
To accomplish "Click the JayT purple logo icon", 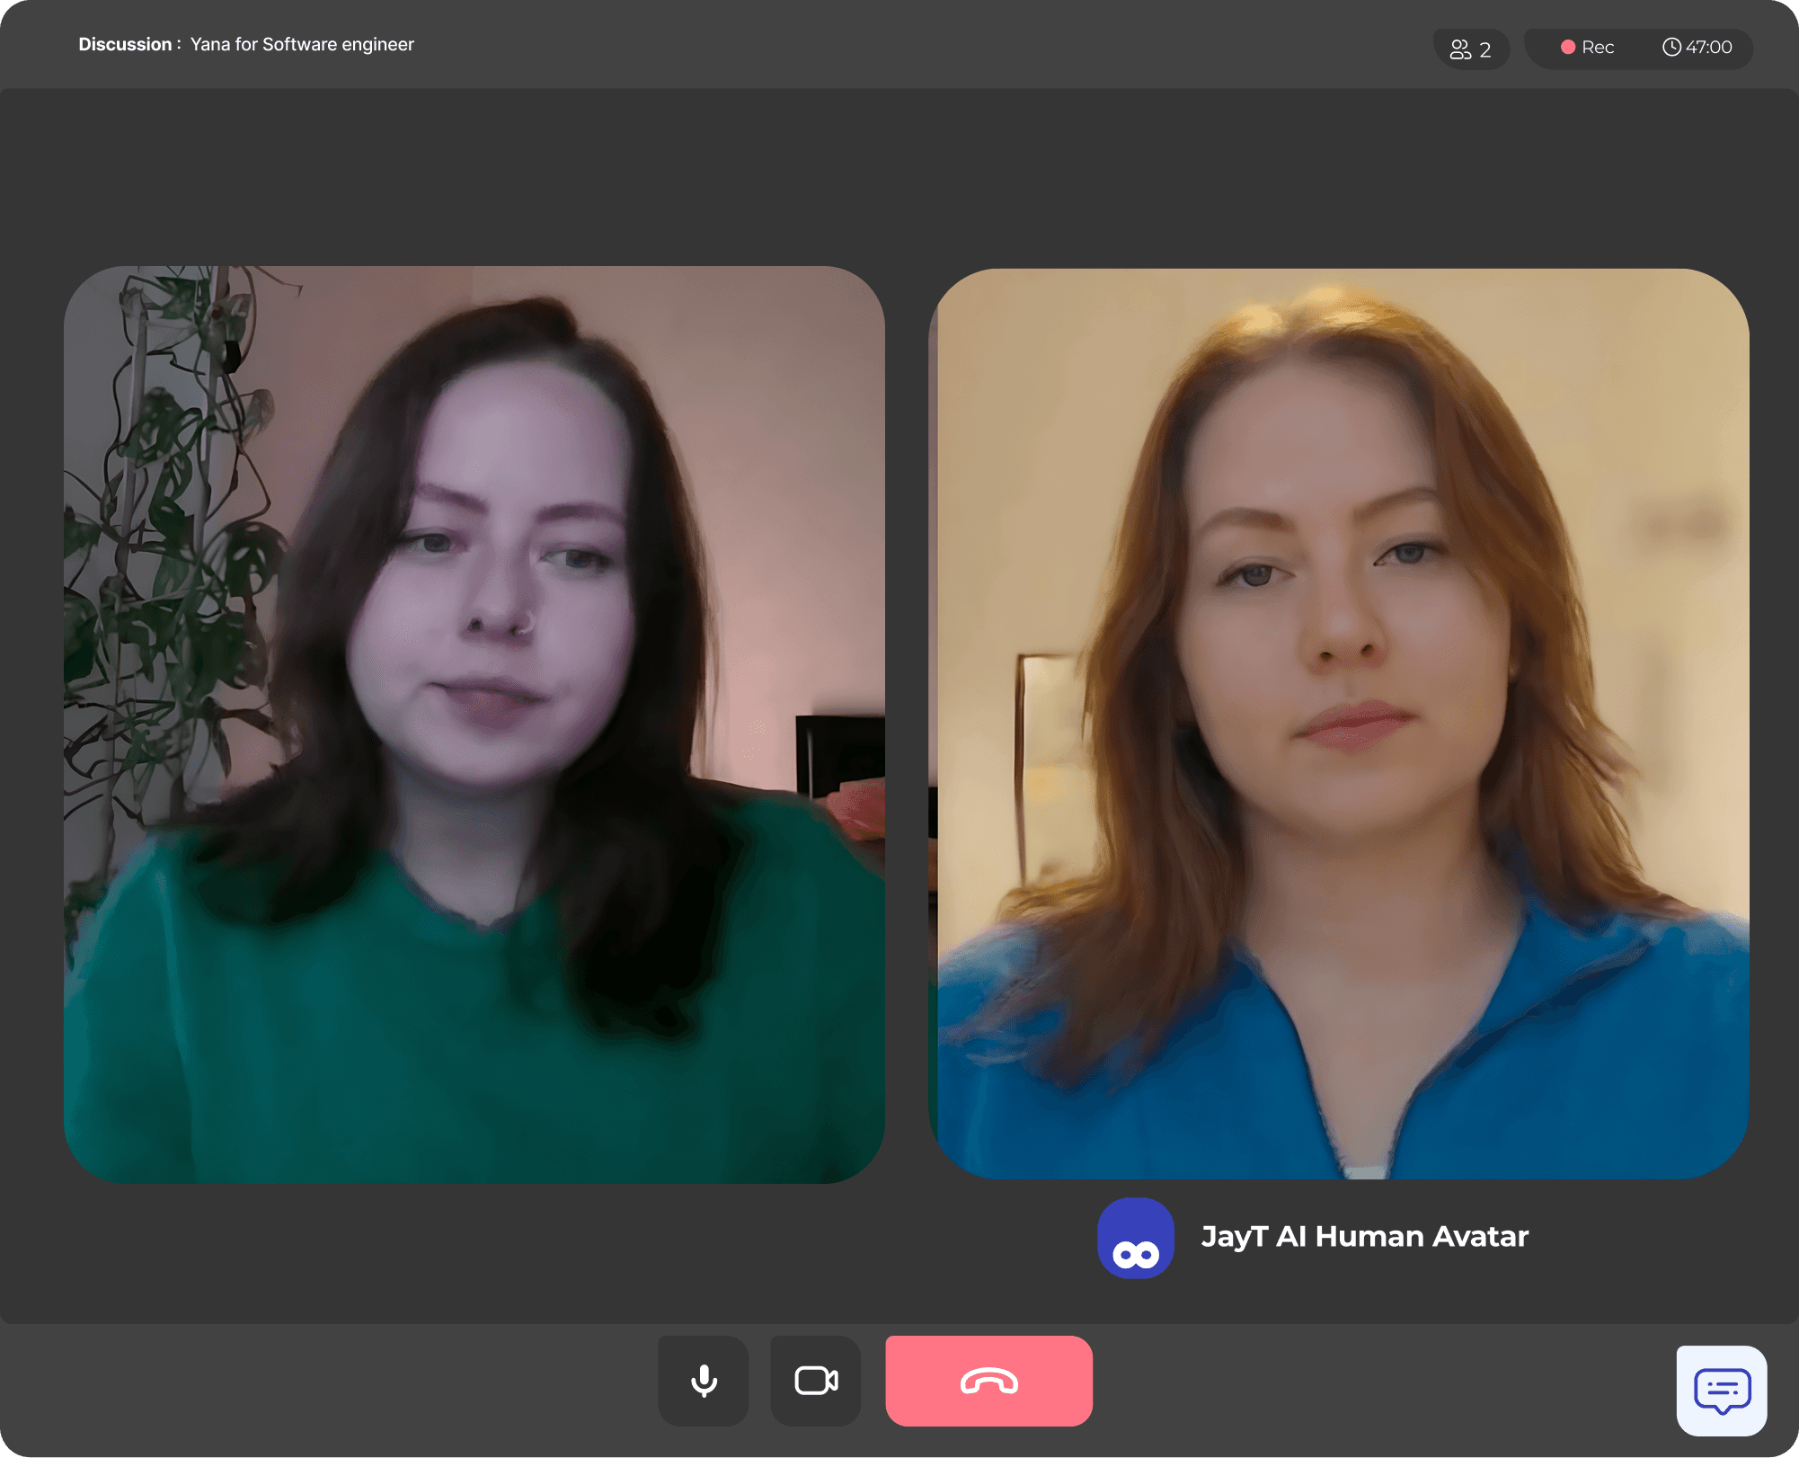I will click(1136, 1238).
